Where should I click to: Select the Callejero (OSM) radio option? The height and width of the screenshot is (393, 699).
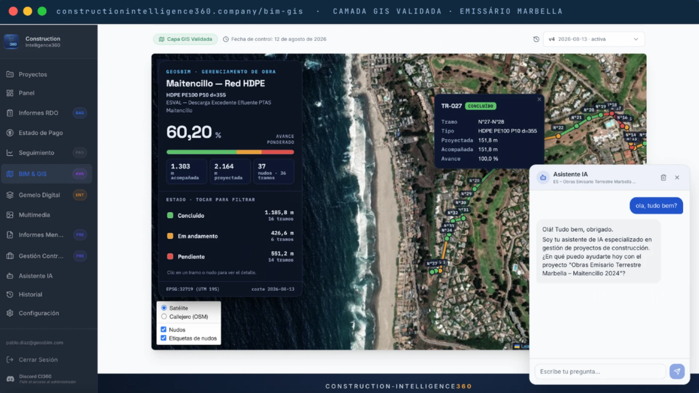(164, 317)
